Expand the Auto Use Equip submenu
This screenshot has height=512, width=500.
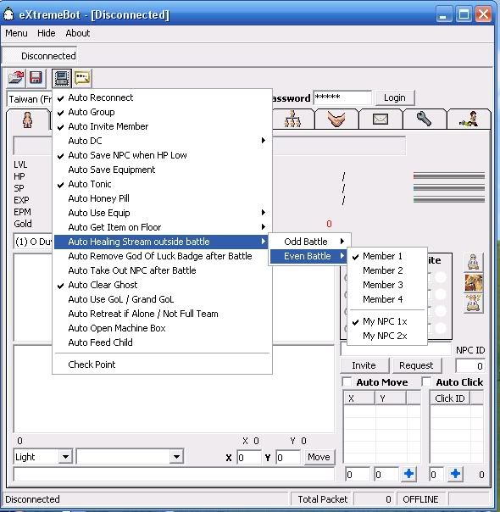click(x=162, y=213)
